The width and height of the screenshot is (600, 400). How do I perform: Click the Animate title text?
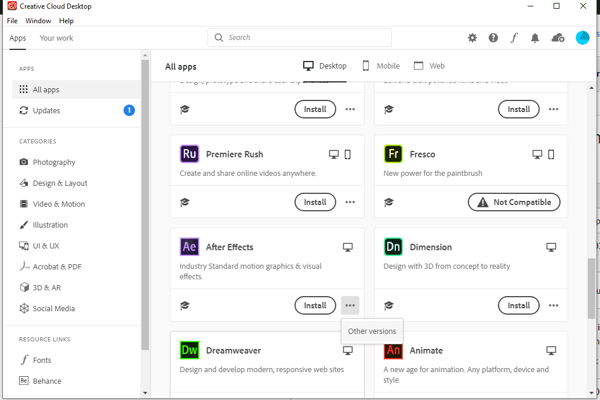426,350
